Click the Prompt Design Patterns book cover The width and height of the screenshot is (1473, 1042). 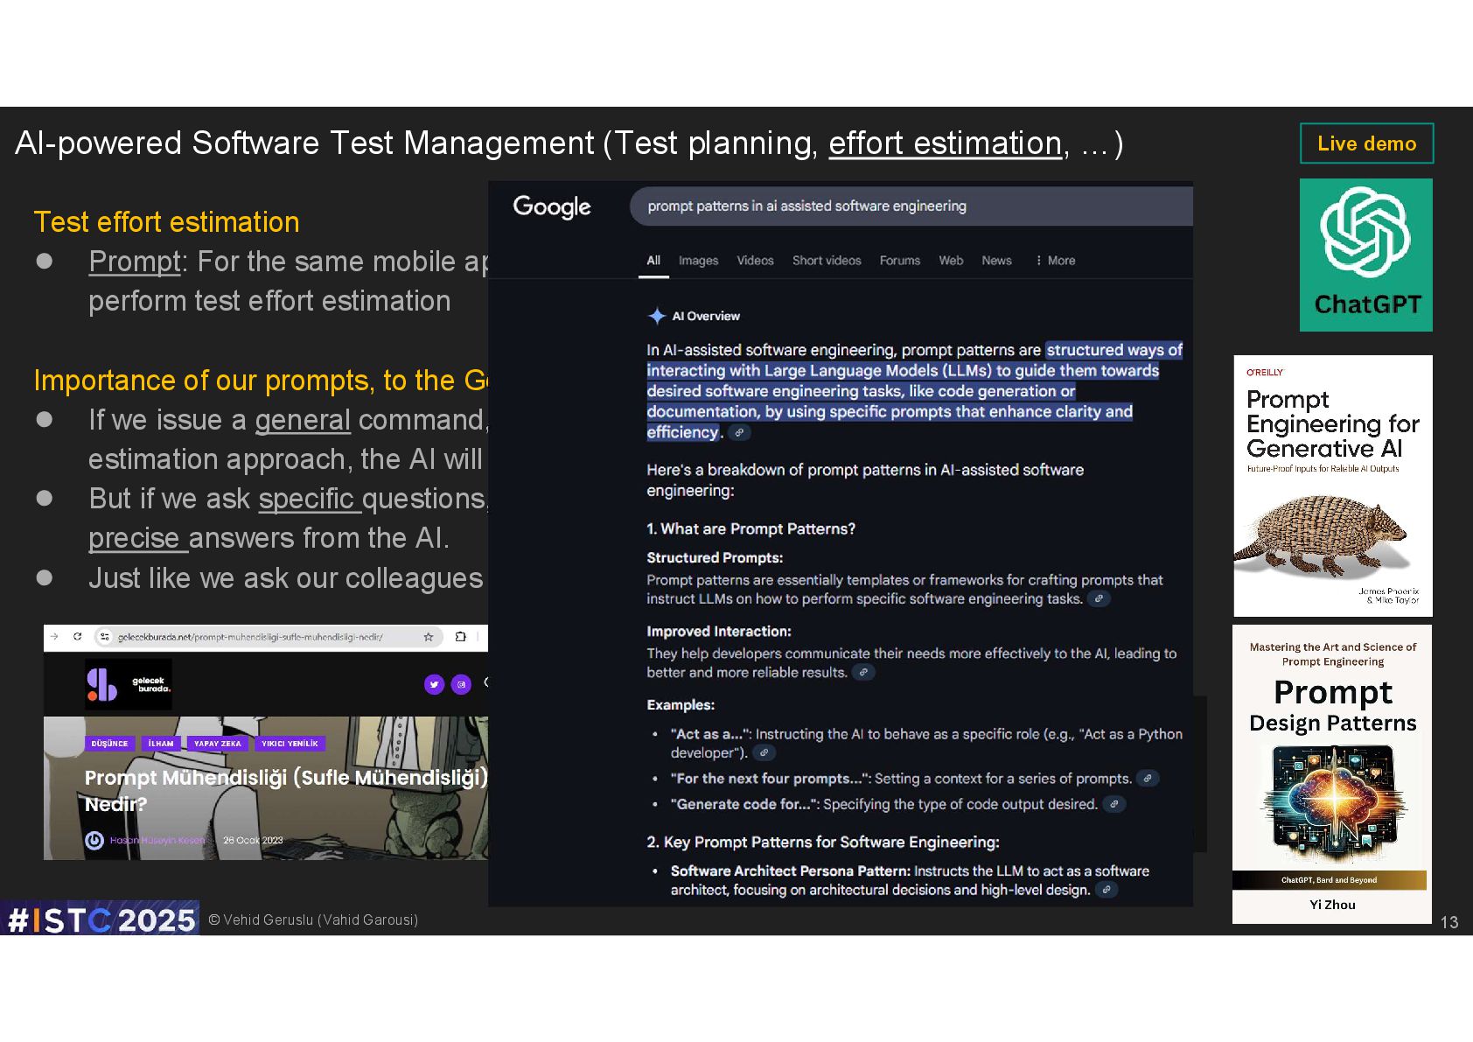pos(1331,774)
